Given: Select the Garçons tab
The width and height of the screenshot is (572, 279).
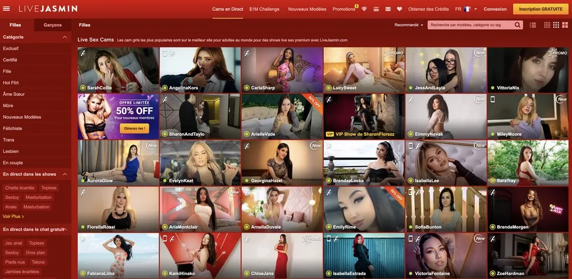Looking at the screenshot, I should (53, 25).
